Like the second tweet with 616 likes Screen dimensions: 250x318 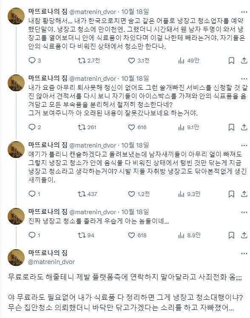point(137,128)
